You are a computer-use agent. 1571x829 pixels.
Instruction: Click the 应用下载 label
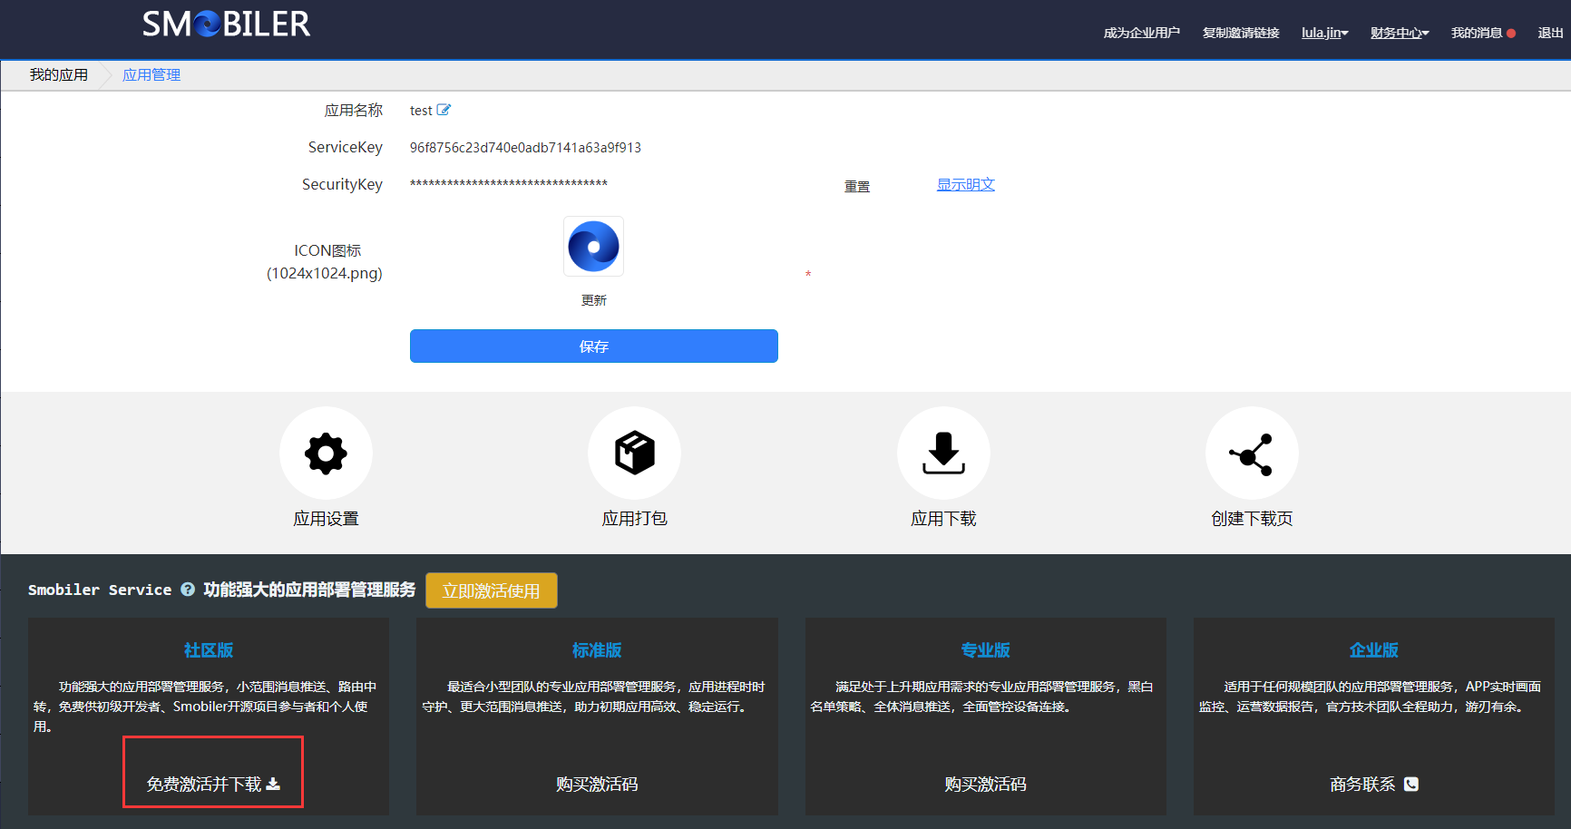pyautogui.click(x=943, y=519)
